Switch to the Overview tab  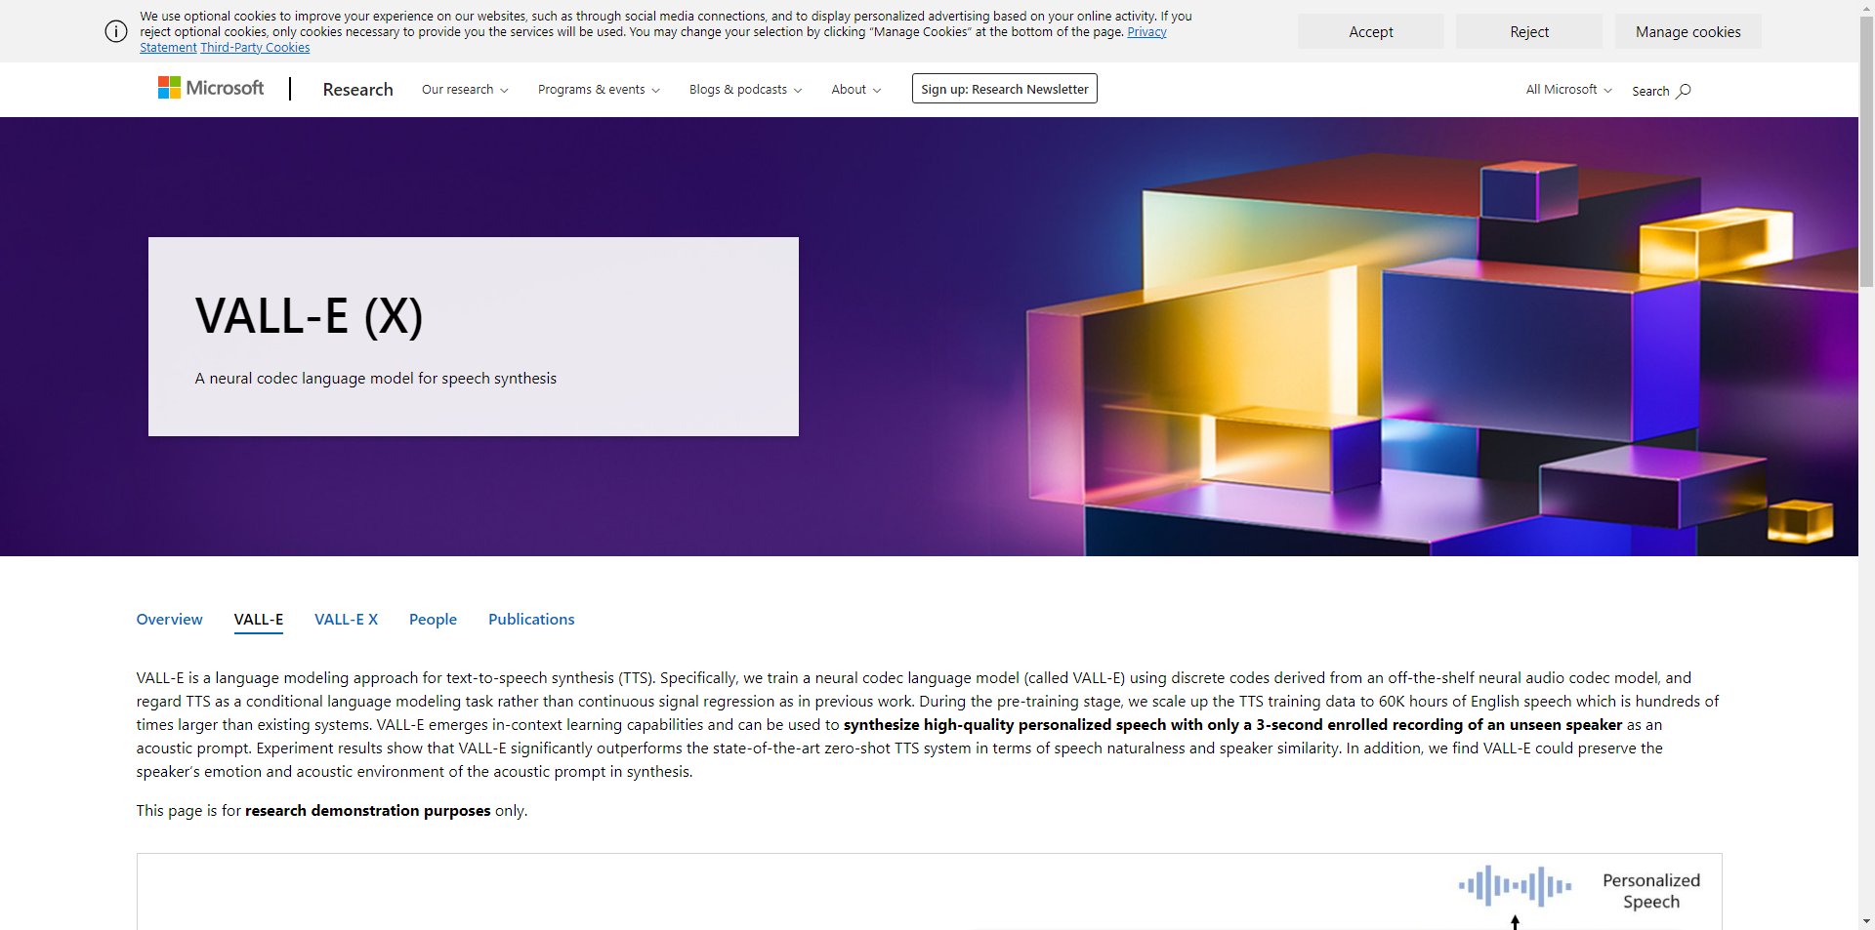(x=170, y=619)
